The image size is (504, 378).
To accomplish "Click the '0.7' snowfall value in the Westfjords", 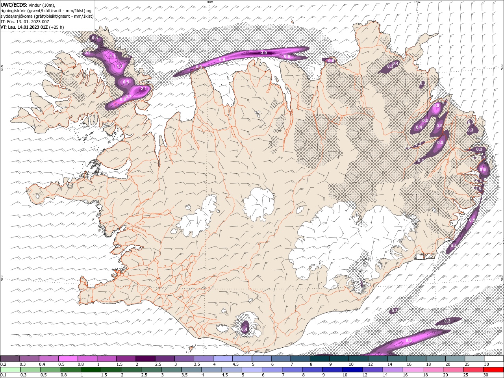I will (128, 96).
